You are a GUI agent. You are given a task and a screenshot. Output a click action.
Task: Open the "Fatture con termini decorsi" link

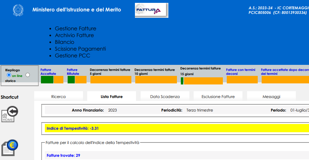point(240,72)
